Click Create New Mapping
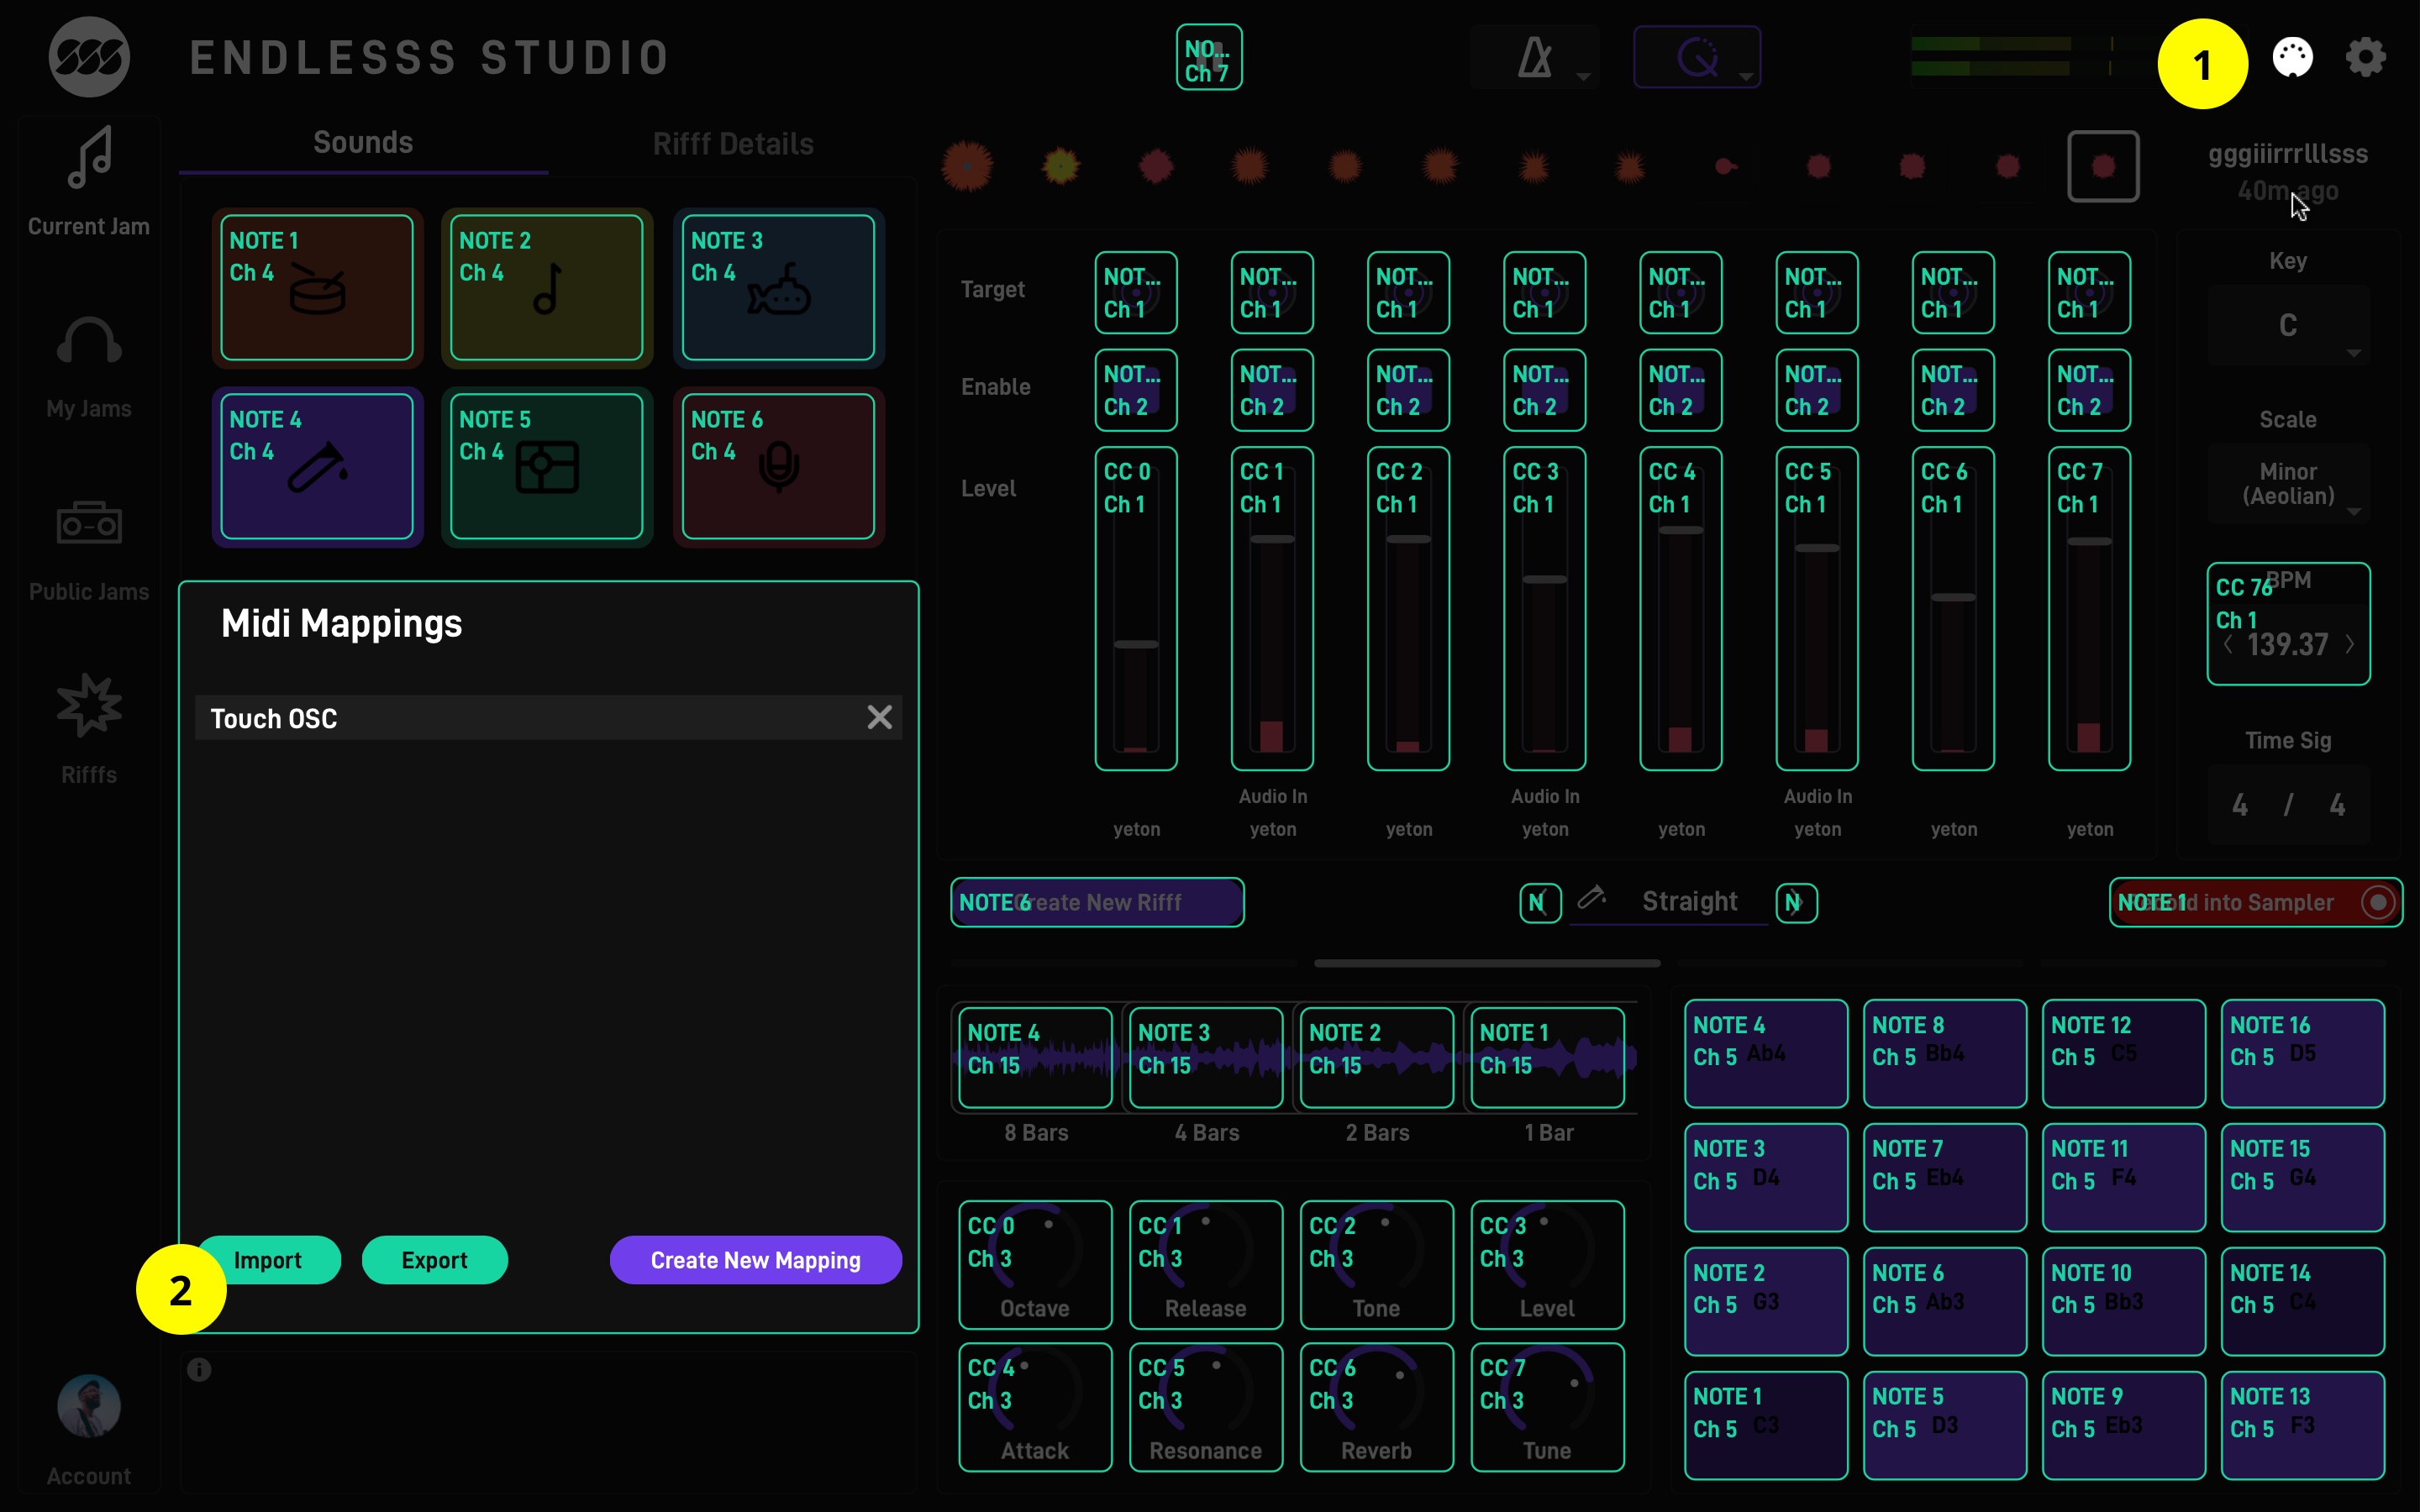 pos(756,1260)
